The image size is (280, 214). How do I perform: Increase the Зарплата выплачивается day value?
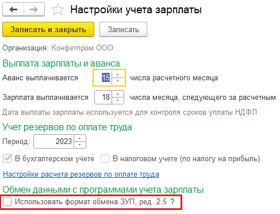point(118,94)
